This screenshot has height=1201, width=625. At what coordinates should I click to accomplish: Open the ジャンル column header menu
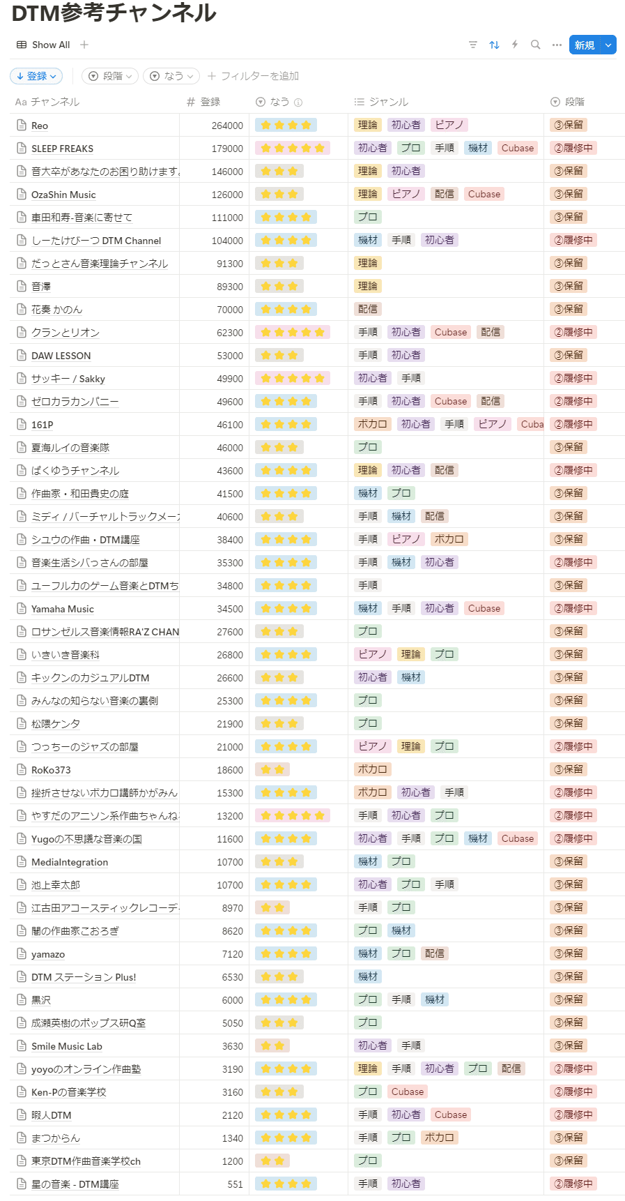point(381,102)
